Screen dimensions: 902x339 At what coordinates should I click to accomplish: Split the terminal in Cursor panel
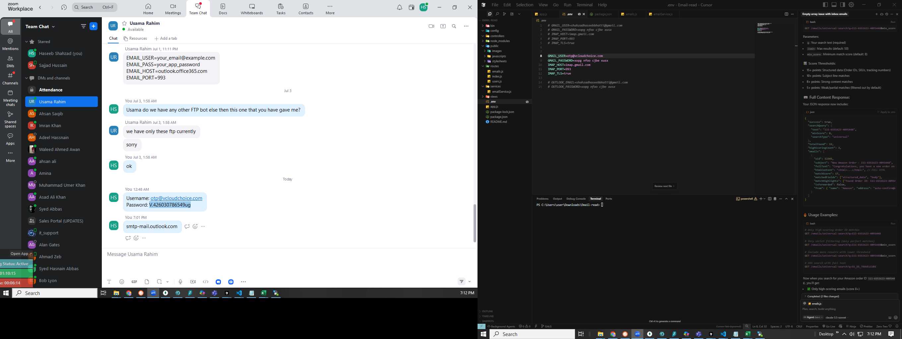pos(769,199)
